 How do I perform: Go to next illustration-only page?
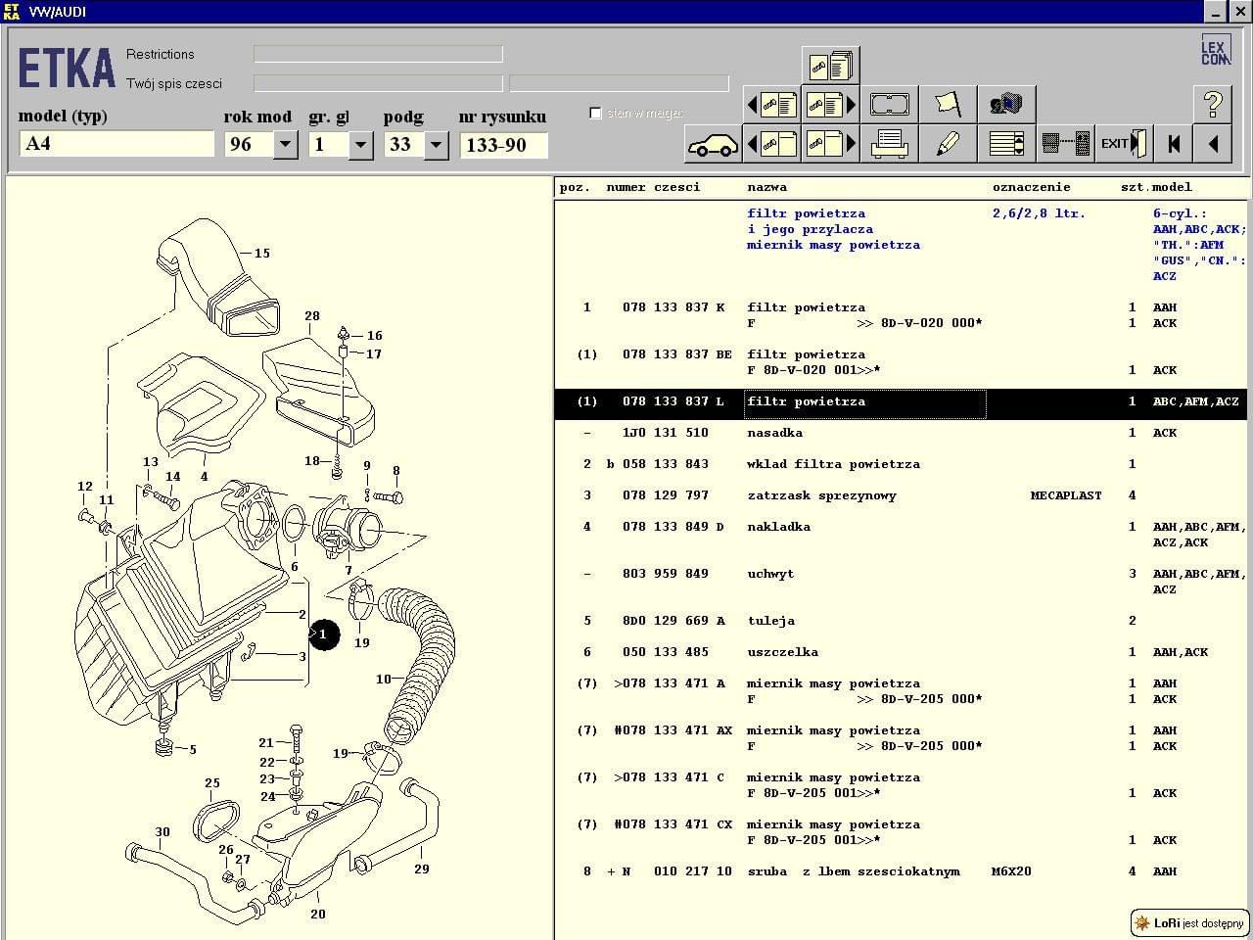(830, 144)
